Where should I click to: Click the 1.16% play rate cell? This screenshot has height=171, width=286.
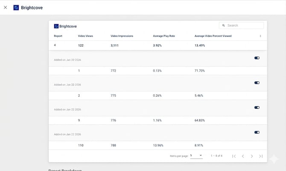click(x=157, y=120)
